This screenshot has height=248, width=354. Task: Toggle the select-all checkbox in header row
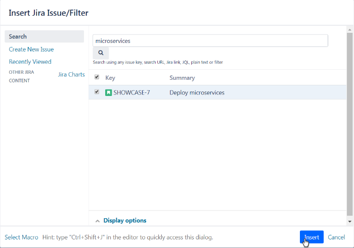click(x=97, y=77)
